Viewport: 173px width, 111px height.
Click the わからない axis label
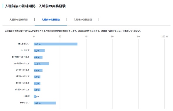tap(25, 103)
